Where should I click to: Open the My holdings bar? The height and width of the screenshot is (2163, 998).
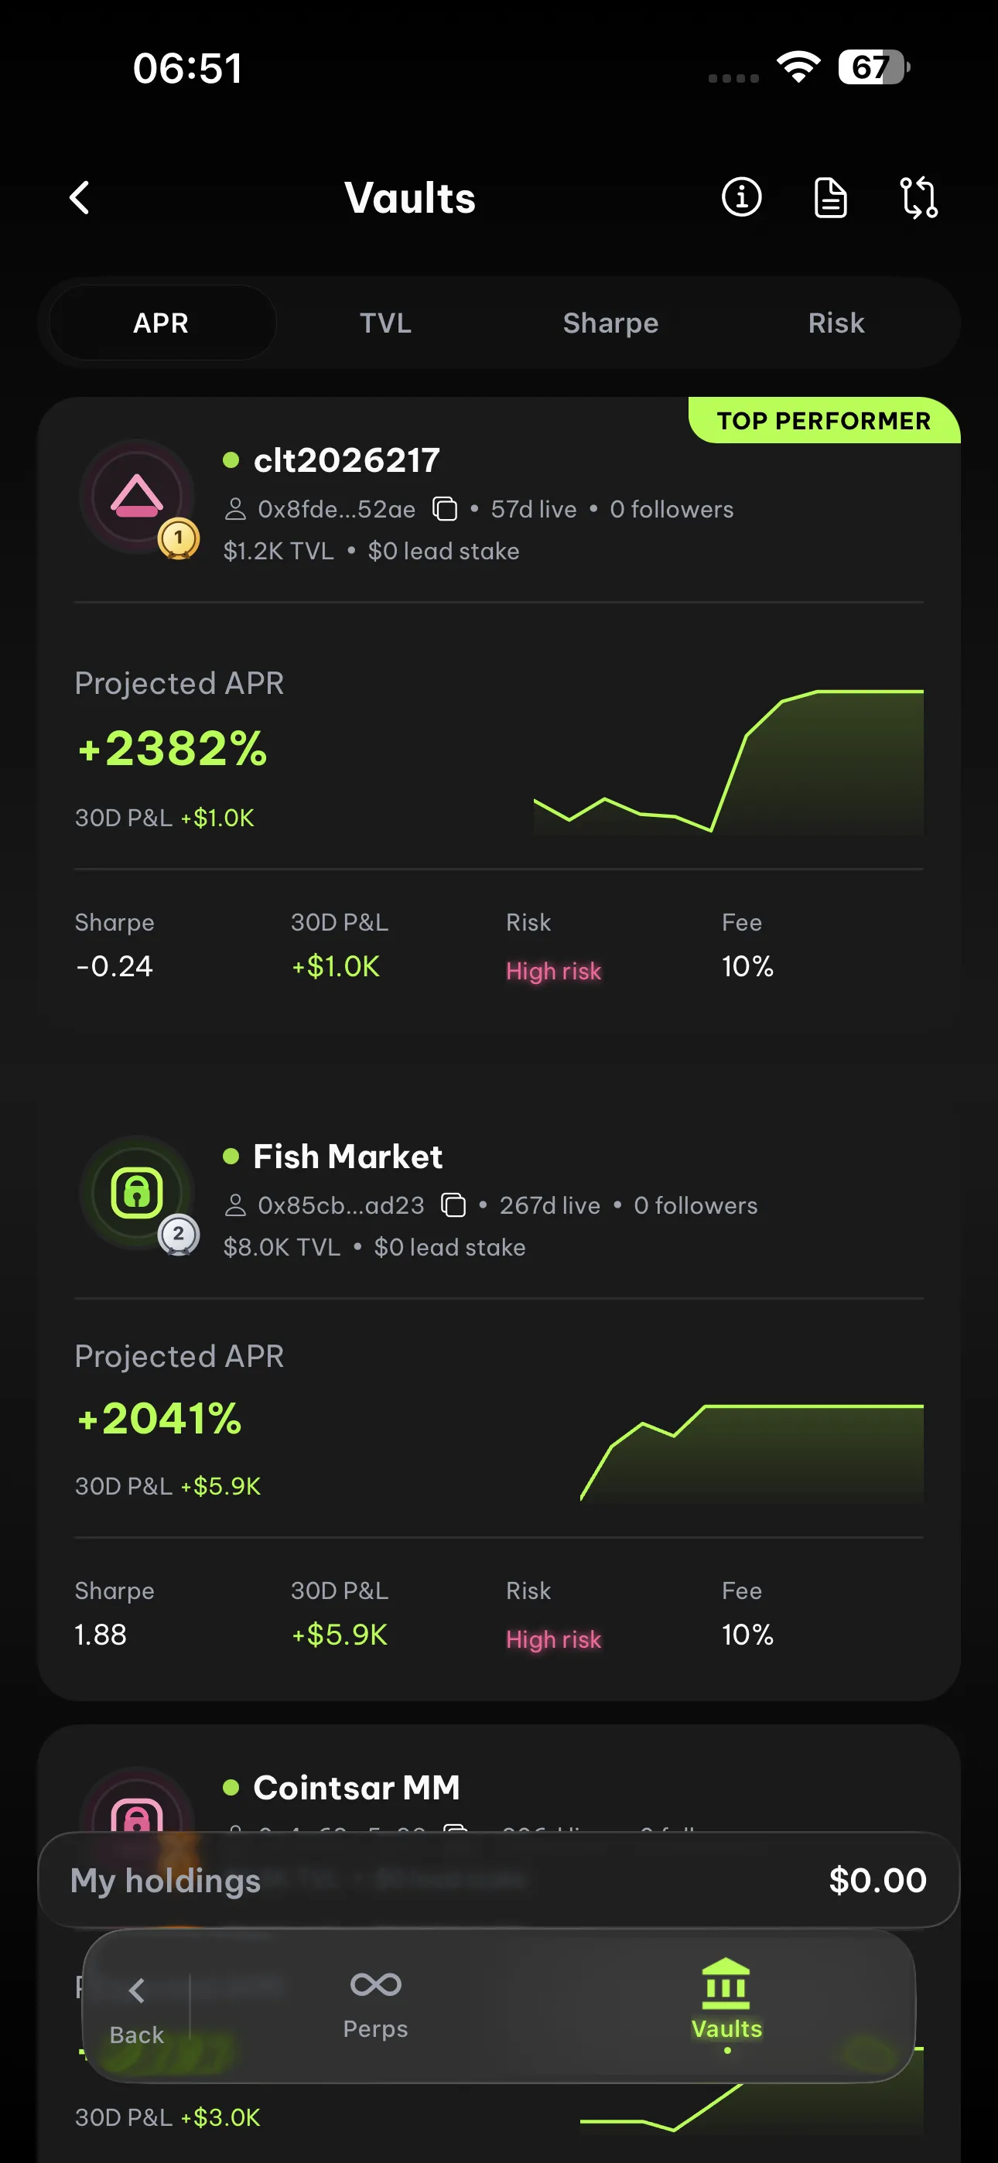point(498,1881)
